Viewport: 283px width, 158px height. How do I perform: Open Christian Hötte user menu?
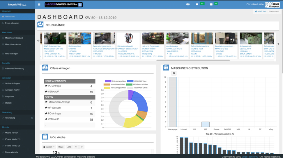pyautogui.click(x=255, y=4)
